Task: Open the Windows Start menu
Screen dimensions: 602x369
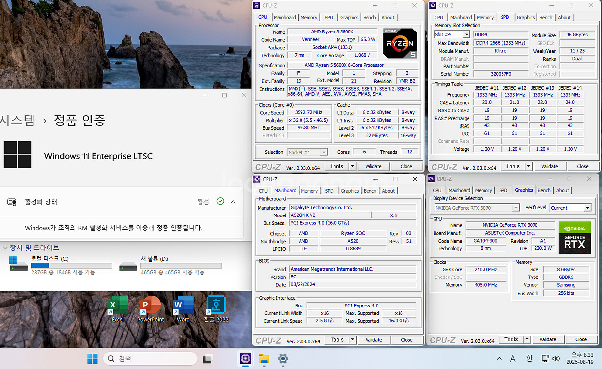Action: tap(92, 359)
